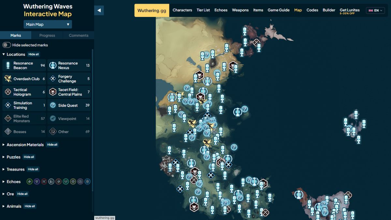Image resolution: width=391 pixels, height=220 pixels.
Task: Switch to the Comments tab
Action: (x=79, y=35)
